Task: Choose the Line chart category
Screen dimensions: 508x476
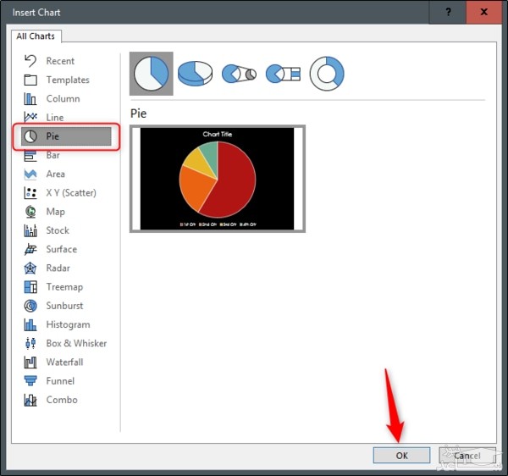Action: coord(54,118)
